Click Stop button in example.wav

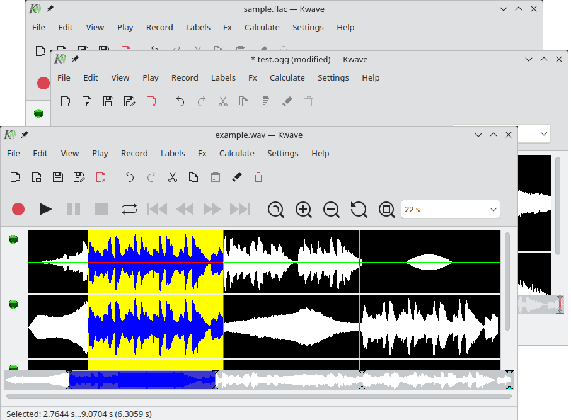(x=101, y=209)
